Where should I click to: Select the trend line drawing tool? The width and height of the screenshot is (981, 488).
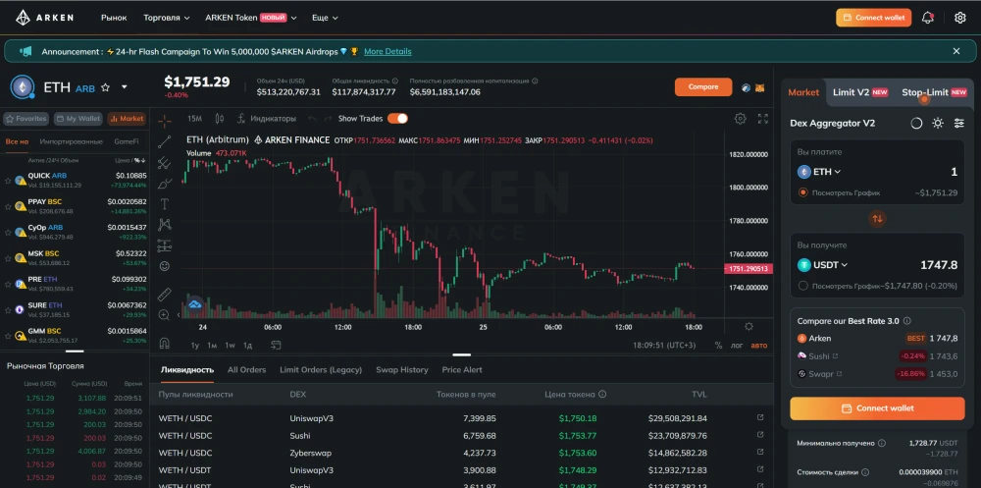click(165, 142)
